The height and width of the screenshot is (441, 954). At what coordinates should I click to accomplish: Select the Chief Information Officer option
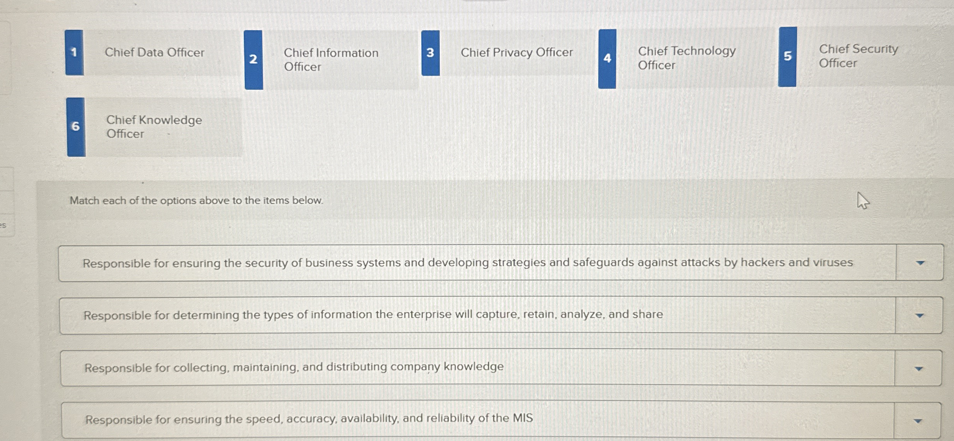[x=331, y=60]
